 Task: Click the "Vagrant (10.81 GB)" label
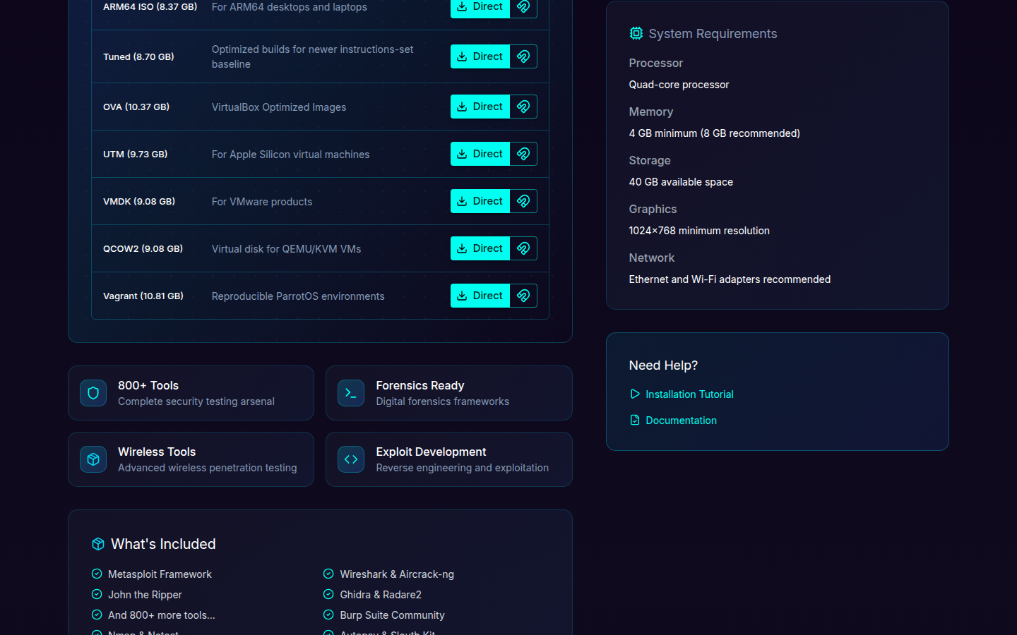(x=143, y=296)
